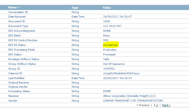The image size is (189, 108).
Task: Click the Group ID value 3169001
Action: click(109, 69)
